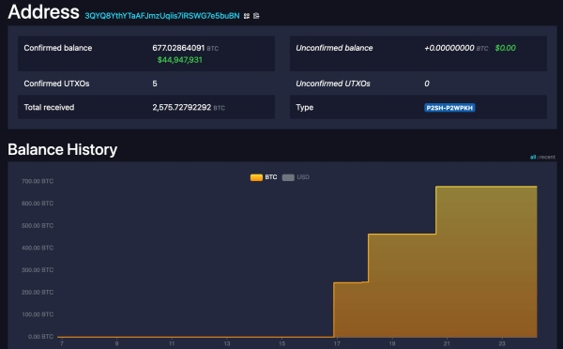Click the Address heading
The width and height of the screenshot is (563, 349).
pyautogui.click(x=43, y=11)
